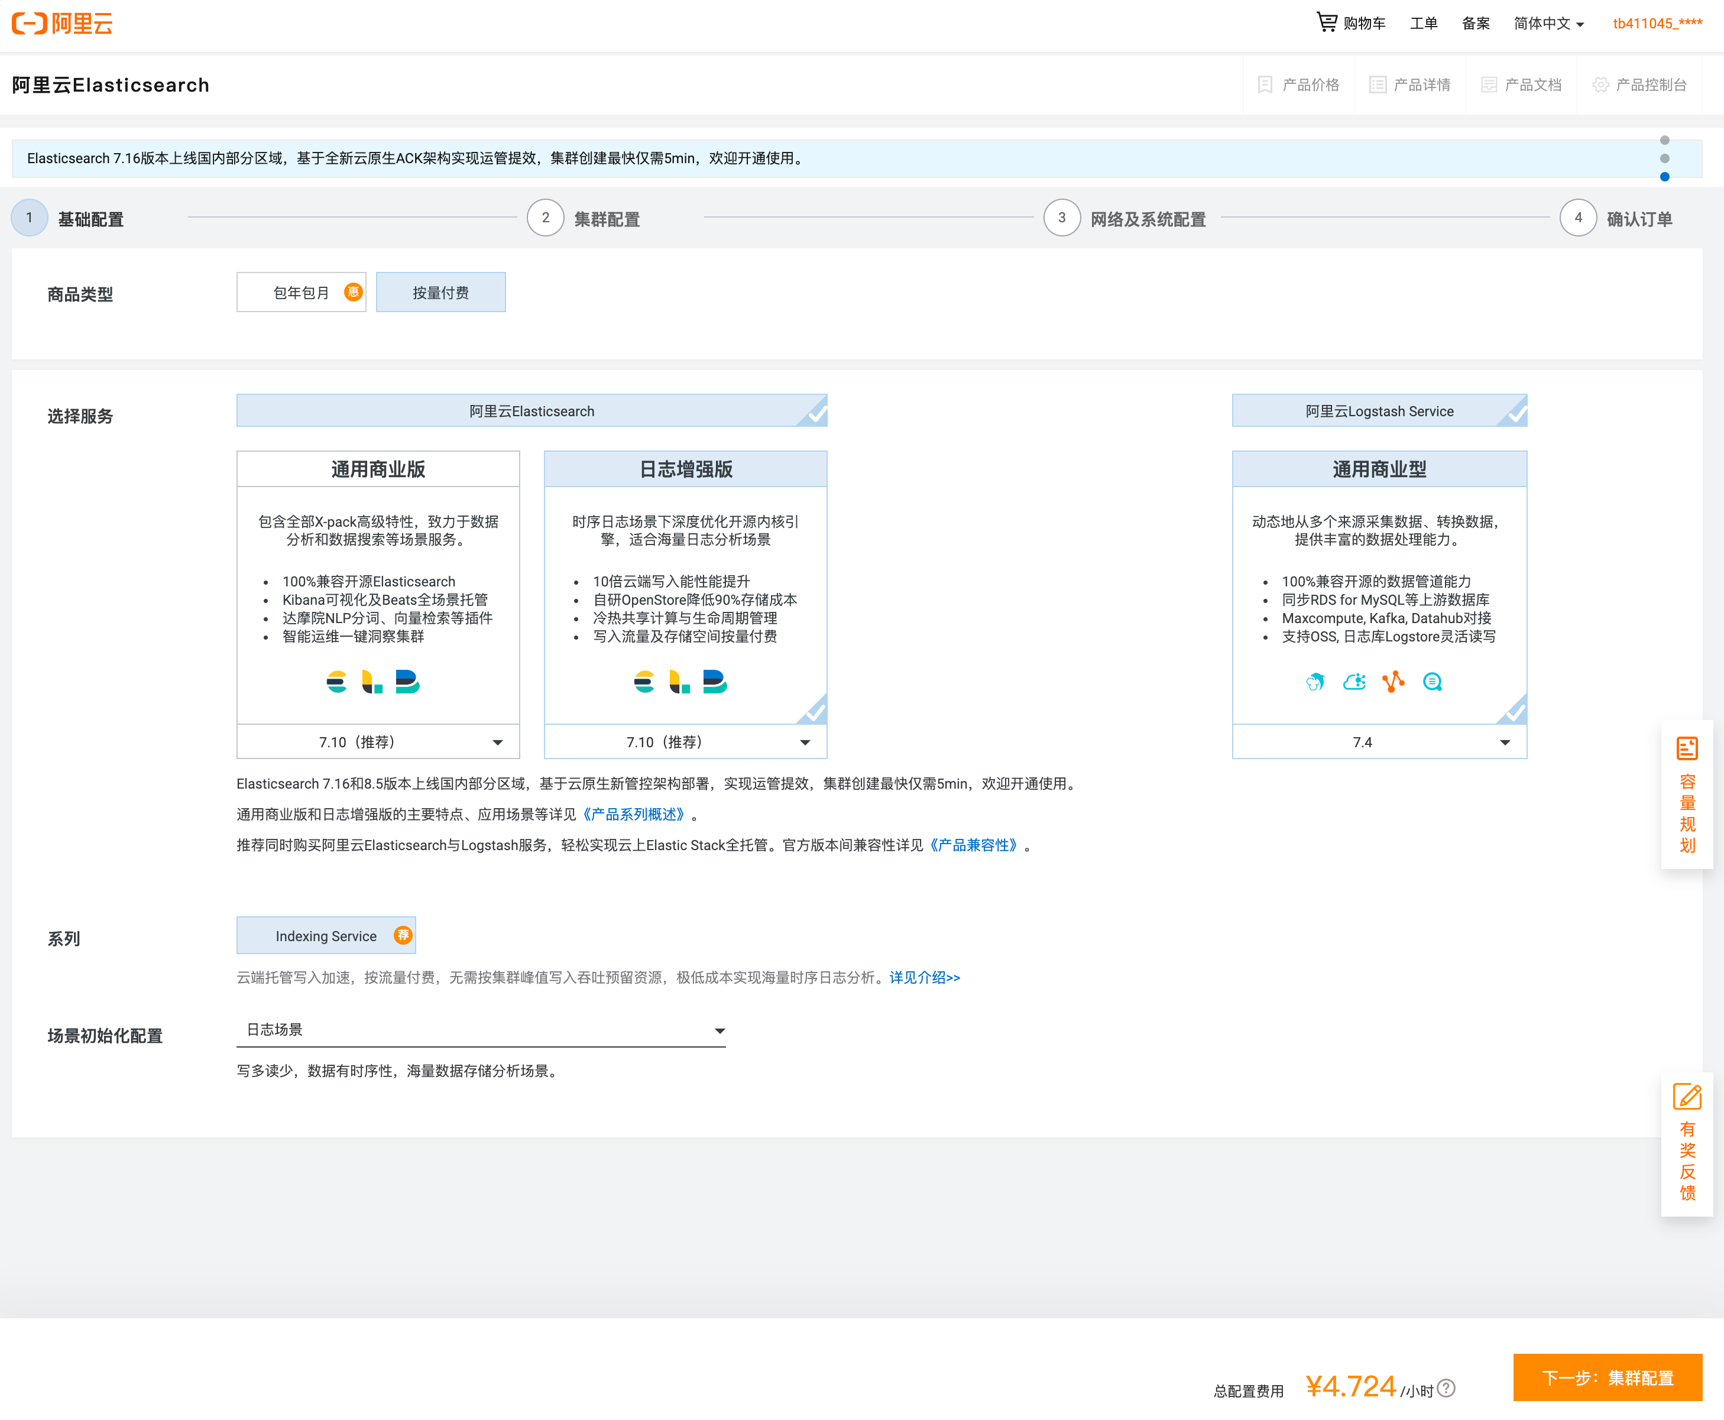Select 按量付费 pay-as-you-go option

(x=440, y=293)
